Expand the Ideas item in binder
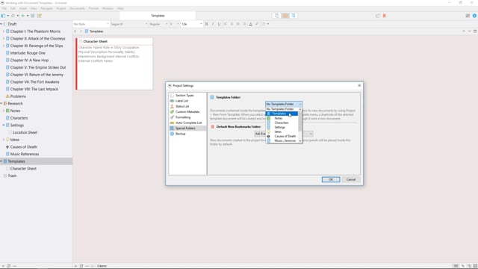Image resolution: width=478 pixels, height=269 pixels. tap(4, 140)
